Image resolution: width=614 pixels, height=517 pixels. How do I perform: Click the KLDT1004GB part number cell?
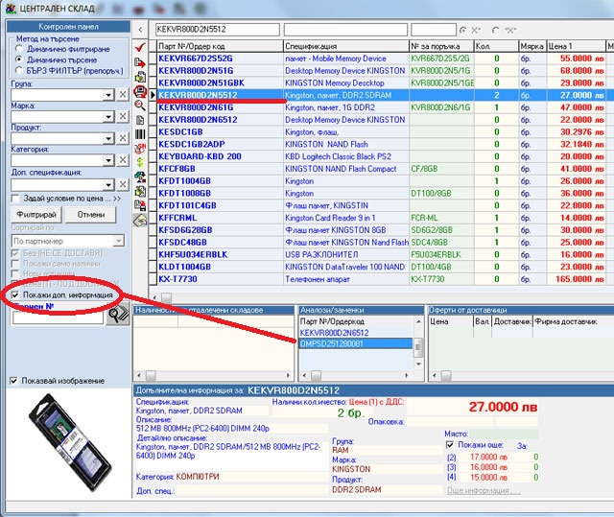pyautogui.click(x=220, y=267)
